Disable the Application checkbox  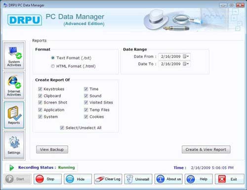click(x=40, y=110)
